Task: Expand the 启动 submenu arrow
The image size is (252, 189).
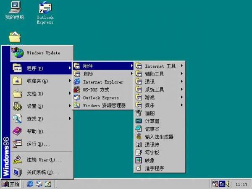Action: coord(131,73)
